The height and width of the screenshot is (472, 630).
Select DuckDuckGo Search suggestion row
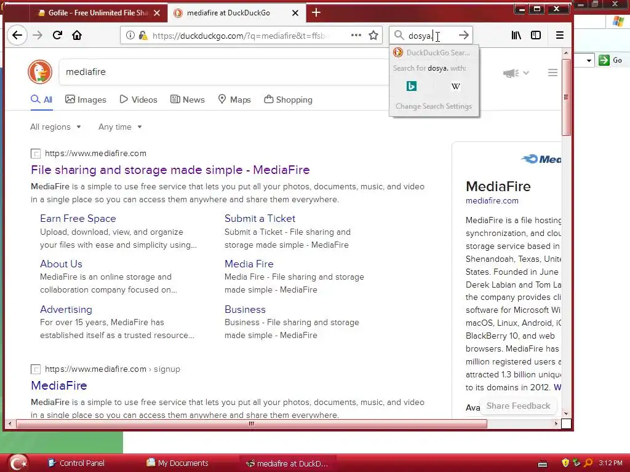434,53
